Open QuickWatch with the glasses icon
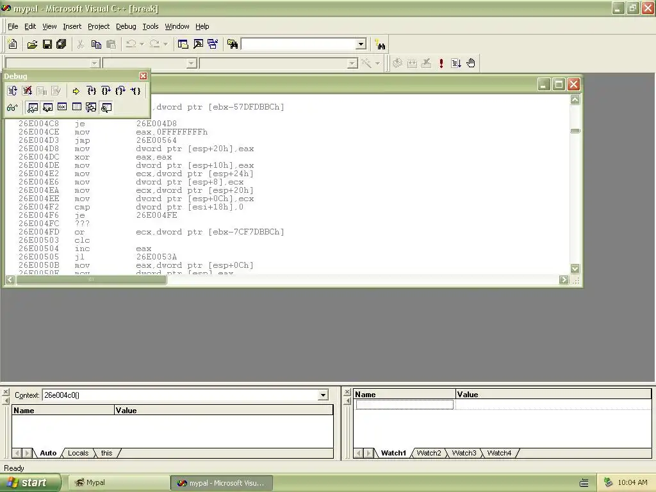The width and height of the screenshot is (656, 492). [12, 108]
